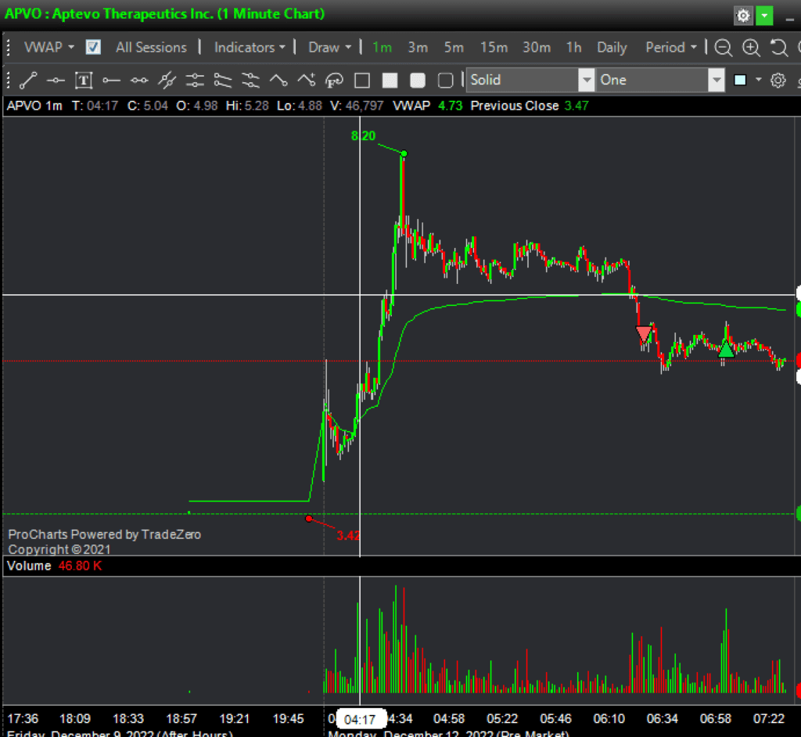
Task: Click the zoom out magnifier icon
Action: click(724, 48)
